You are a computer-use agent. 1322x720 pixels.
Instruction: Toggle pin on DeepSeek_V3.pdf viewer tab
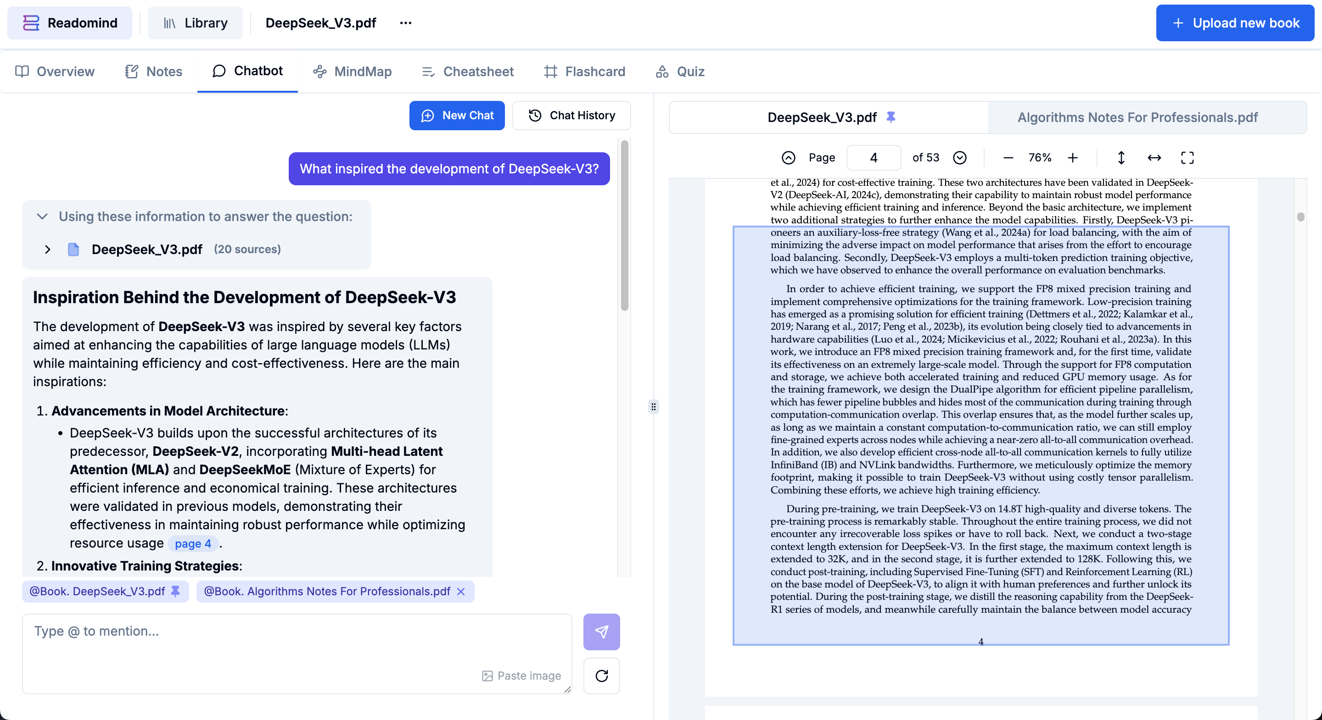pos(891,117)
